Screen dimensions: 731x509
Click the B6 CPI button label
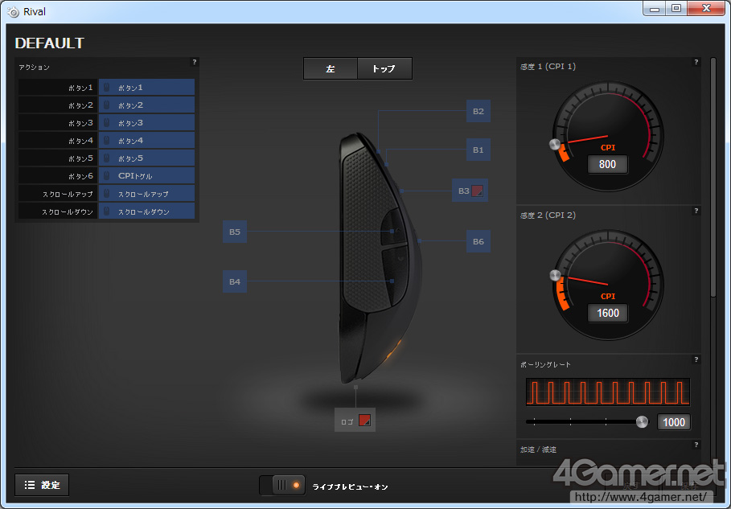click(478, 241)
